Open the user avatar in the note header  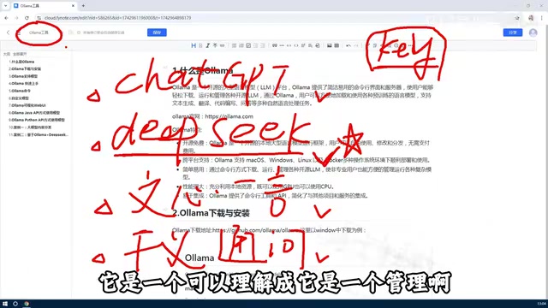pyautogui.click(x=533, y=33)
